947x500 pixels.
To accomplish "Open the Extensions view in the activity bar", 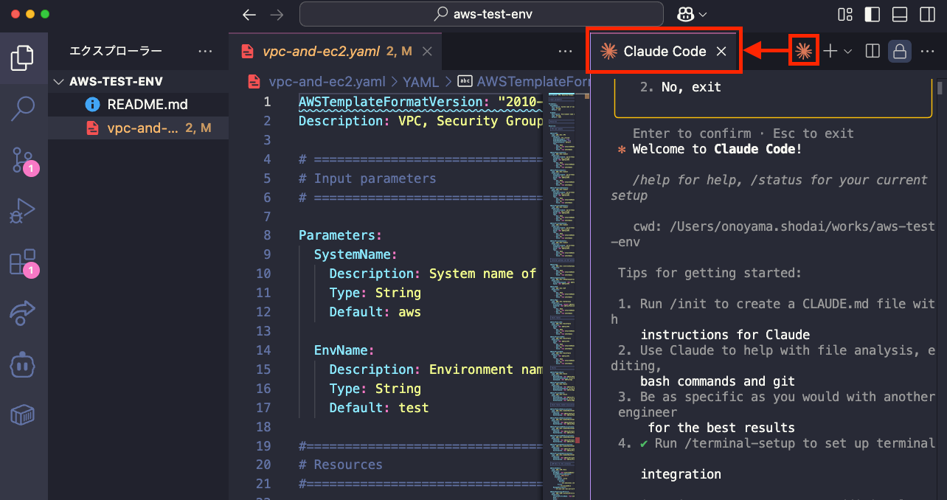I will (23, 262).
